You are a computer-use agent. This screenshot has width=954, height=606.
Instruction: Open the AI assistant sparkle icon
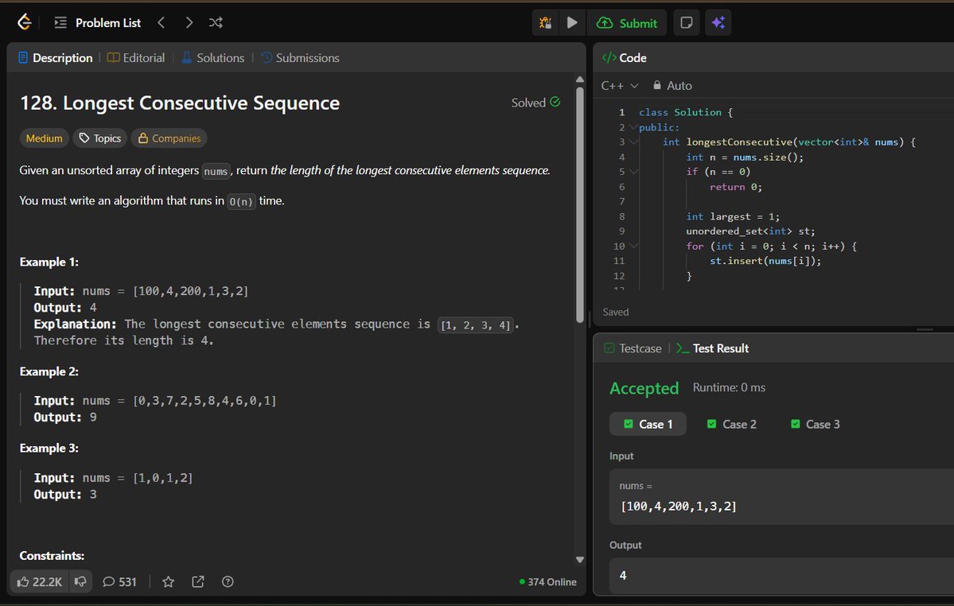(718, 22)
